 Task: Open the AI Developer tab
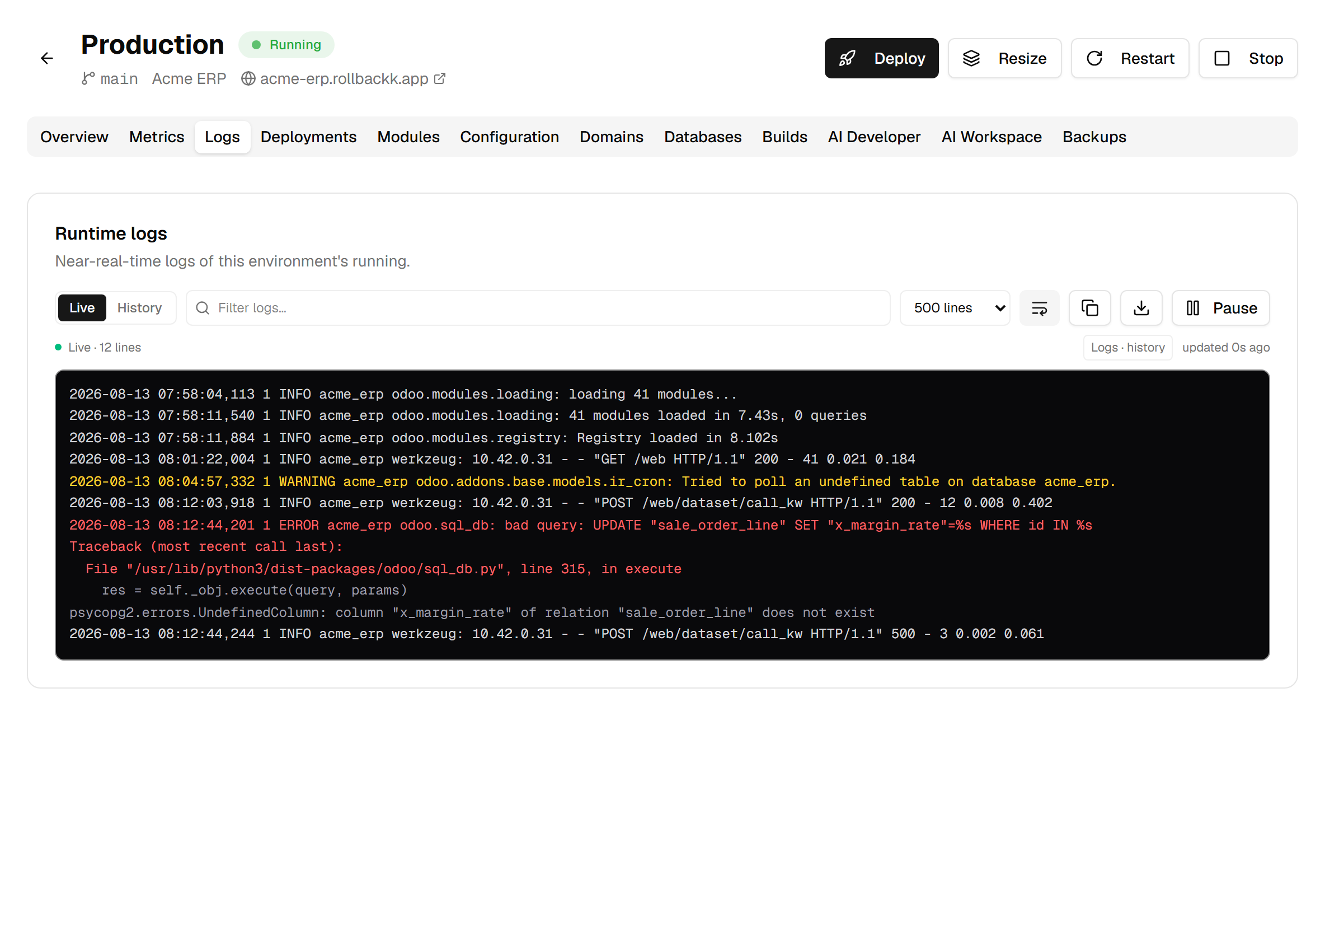pos(873,137)
